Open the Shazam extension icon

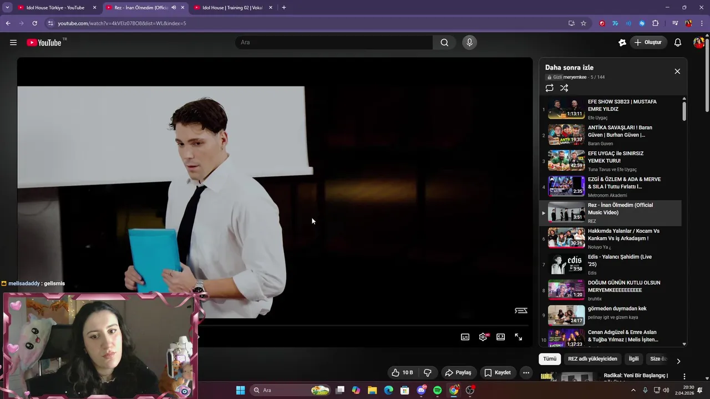[642, 23]
